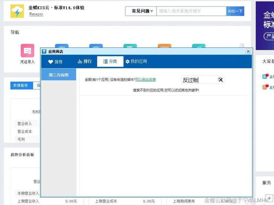Focus the 请输入相关单据关键字 search box
274x205 pixels.
pos(191,11)
